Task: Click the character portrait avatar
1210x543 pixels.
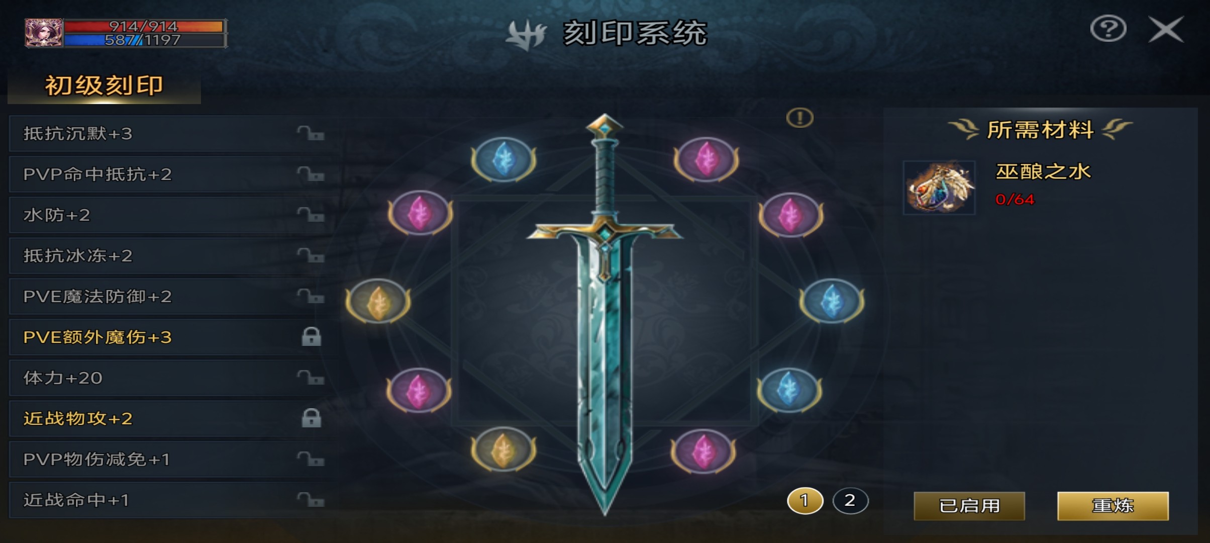Action: click(x=44, y=33)
